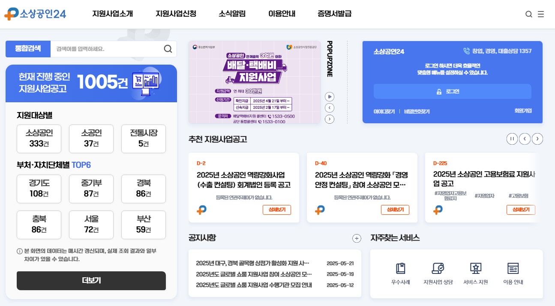
Task: Play the popup zone banner slideshow
Action: (330, 96)
